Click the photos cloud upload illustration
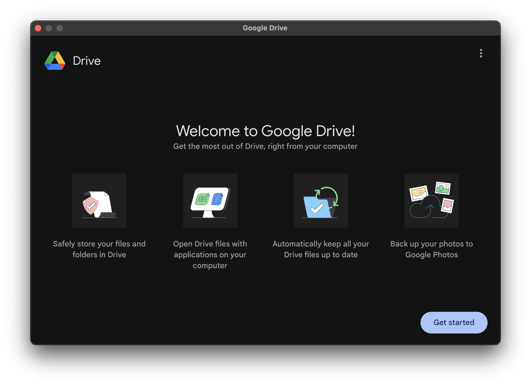531x385 pixels. click(431, 201)
